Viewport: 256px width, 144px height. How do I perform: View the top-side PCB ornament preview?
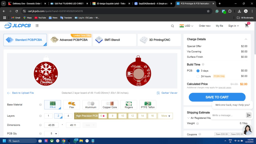click(x=46, y=70)
